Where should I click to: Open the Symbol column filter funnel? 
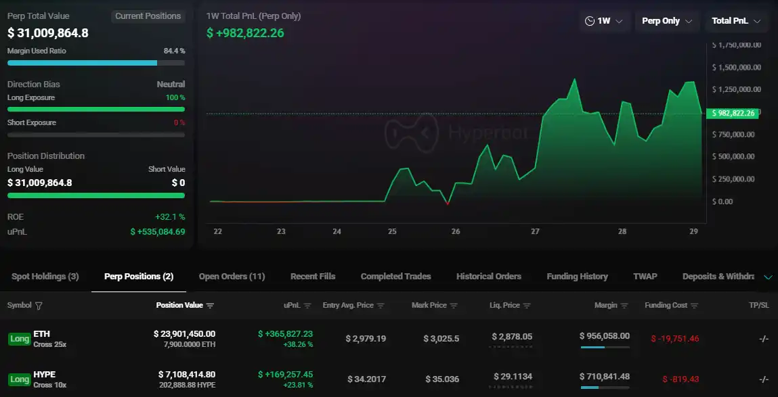(x=39, y=305)
